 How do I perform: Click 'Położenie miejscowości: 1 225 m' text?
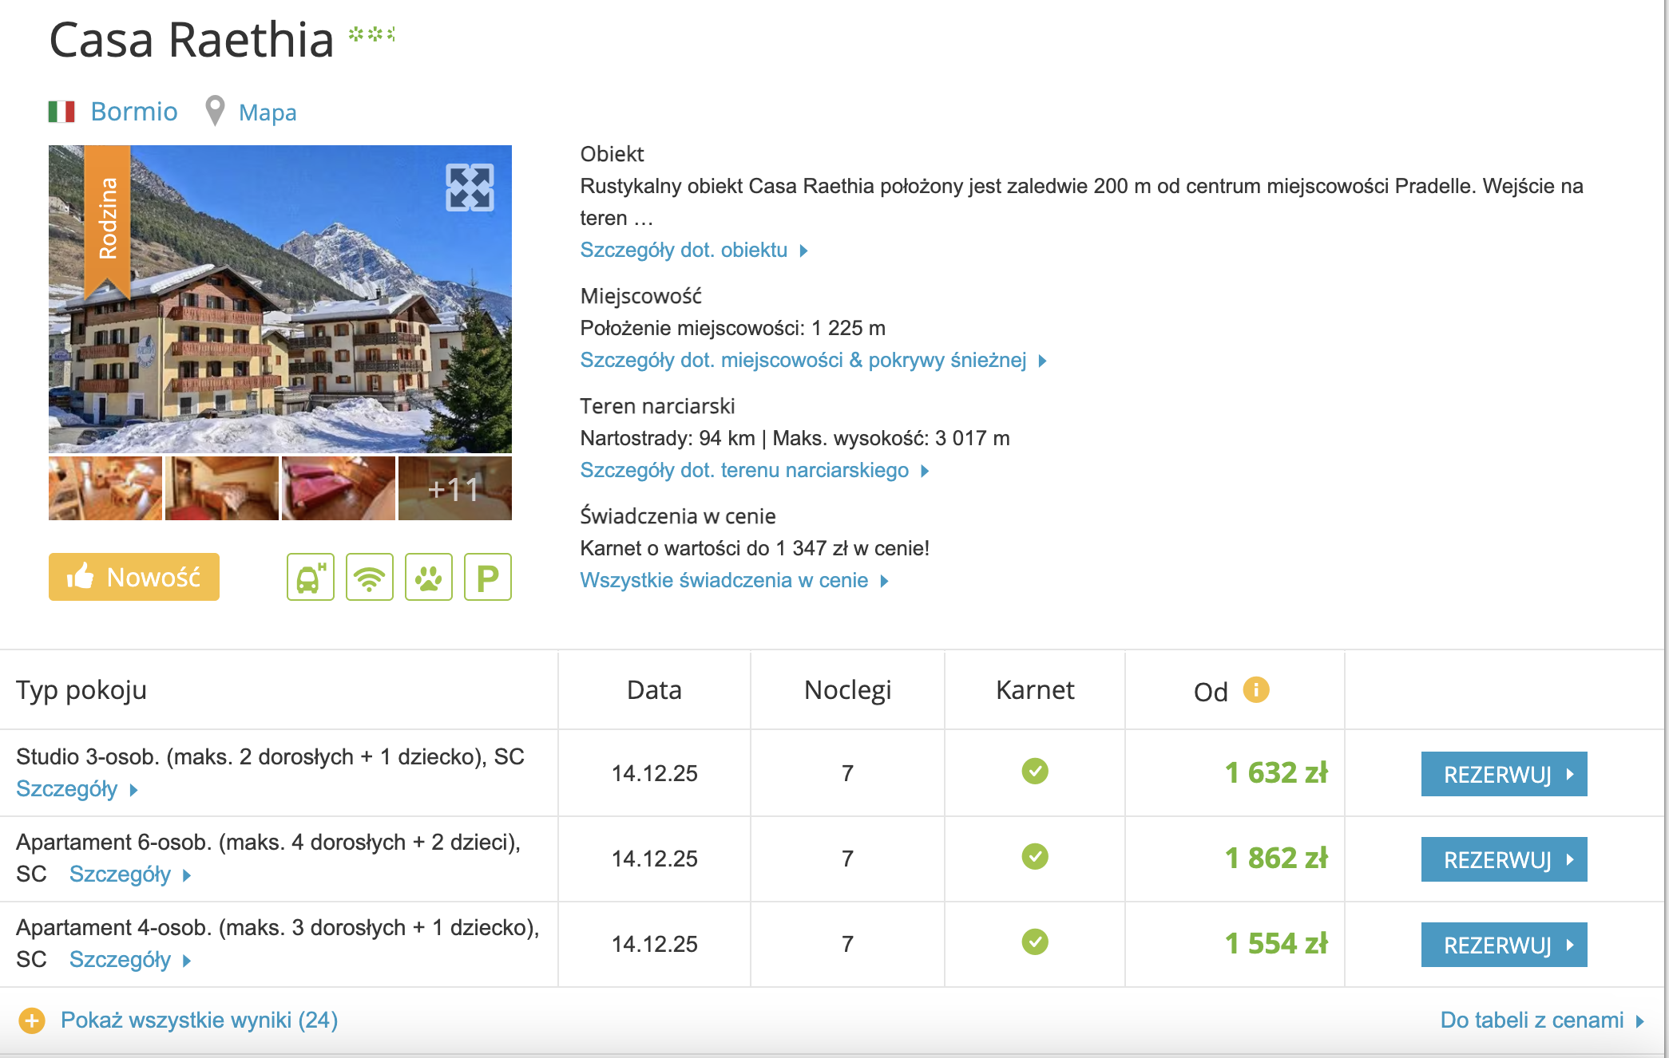(x=732, y=328)
